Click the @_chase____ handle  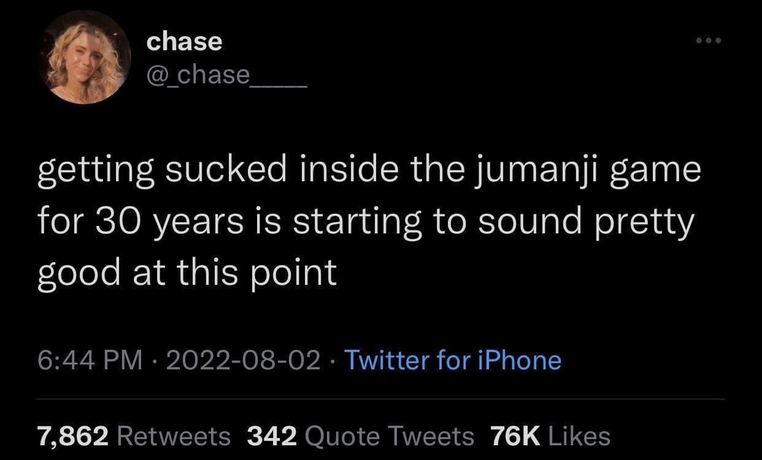pos(226,75)
